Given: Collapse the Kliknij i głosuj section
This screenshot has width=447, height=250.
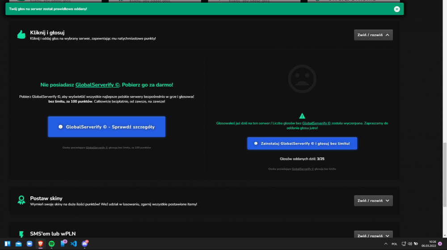Looking at the screenshot, I should [373, 35].
